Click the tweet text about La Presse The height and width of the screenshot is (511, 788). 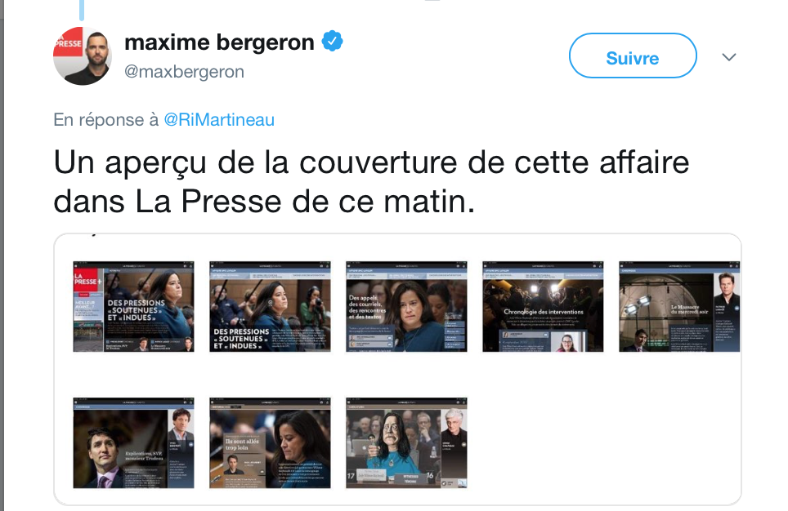371,182
